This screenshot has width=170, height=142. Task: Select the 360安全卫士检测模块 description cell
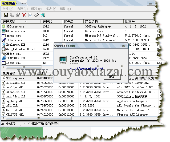pyautogui.click(x=132, y=96)
